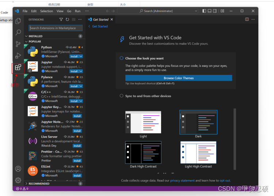Install the Live Server extension
This screenshot has height=196, width=274.
click(x=77, y=146)
